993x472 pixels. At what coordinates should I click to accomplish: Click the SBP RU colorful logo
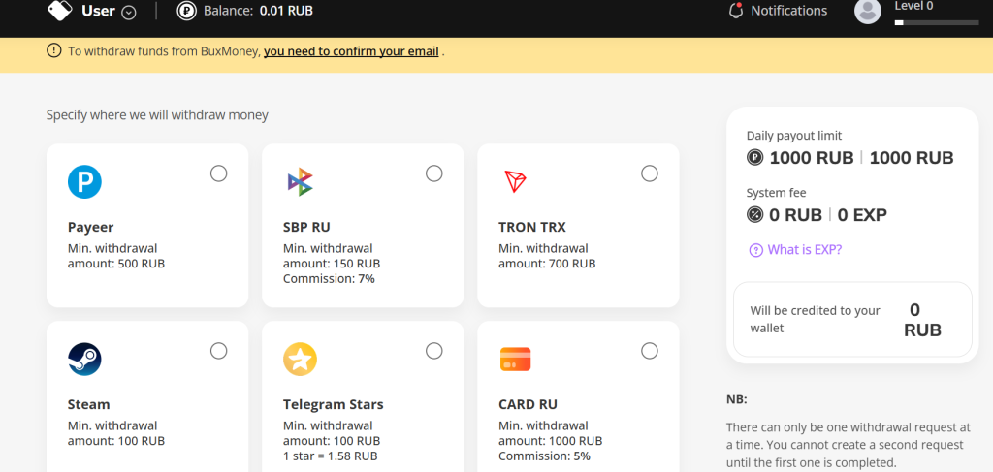click(x=300, y=181)
